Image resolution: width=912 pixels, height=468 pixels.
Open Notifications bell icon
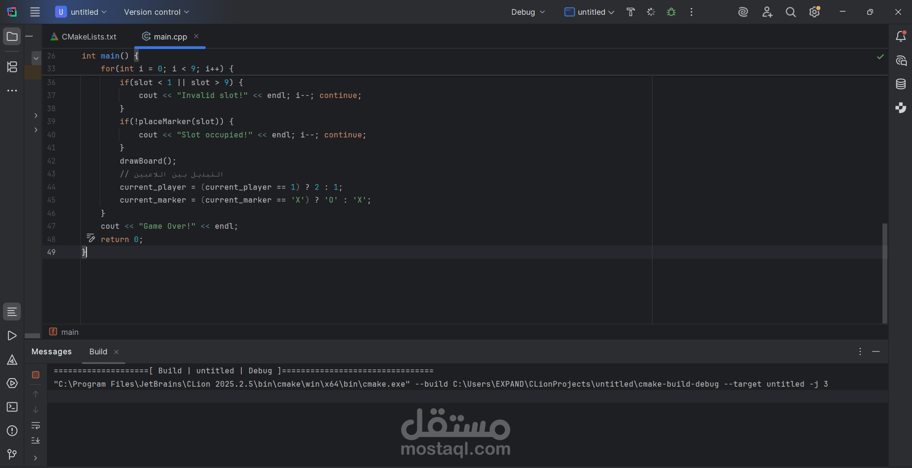(901, 37)
